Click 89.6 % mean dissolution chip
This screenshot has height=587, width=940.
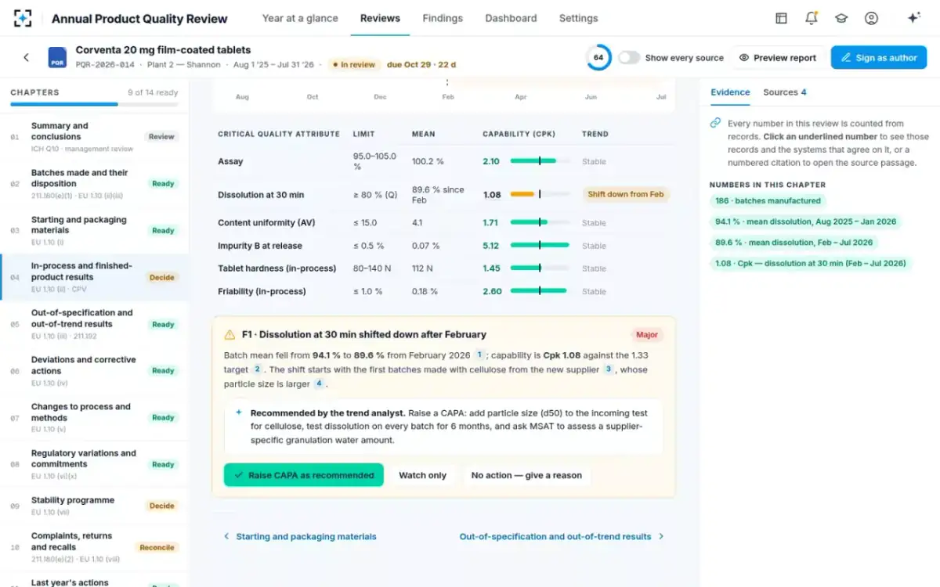click(794, 243)
